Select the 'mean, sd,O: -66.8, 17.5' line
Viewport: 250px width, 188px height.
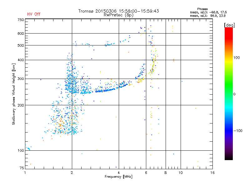pyautogui.click(x=208, y=12)
